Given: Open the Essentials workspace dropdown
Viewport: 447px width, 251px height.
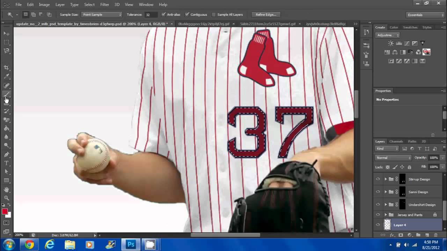Looking at the screenshot, I should click(x=425, y=15).
